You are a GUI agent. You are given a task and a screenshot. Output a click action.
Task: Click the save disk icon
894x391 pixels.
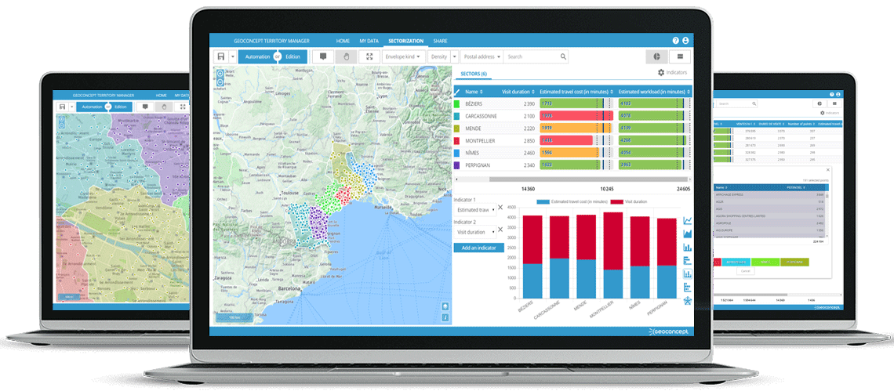[220, 56]
